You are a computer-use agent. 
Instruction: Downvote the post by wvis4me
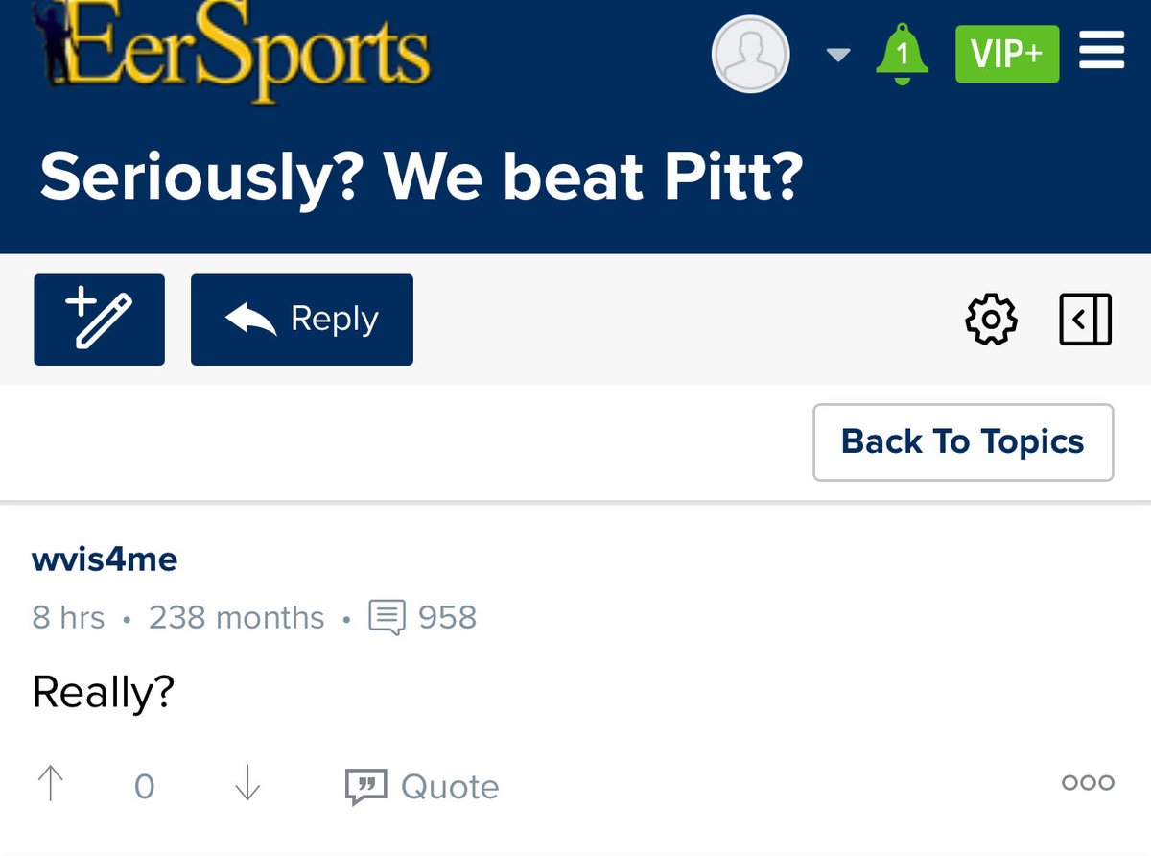point(247,786)
